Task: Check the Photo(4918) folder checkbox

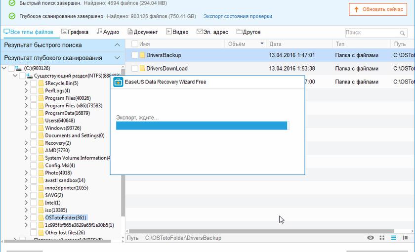Action: (34, 173)
